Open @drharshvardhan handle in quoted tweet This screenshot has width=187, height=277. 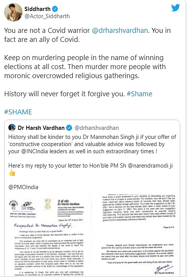pyautogui.click(x=97, y=128)
